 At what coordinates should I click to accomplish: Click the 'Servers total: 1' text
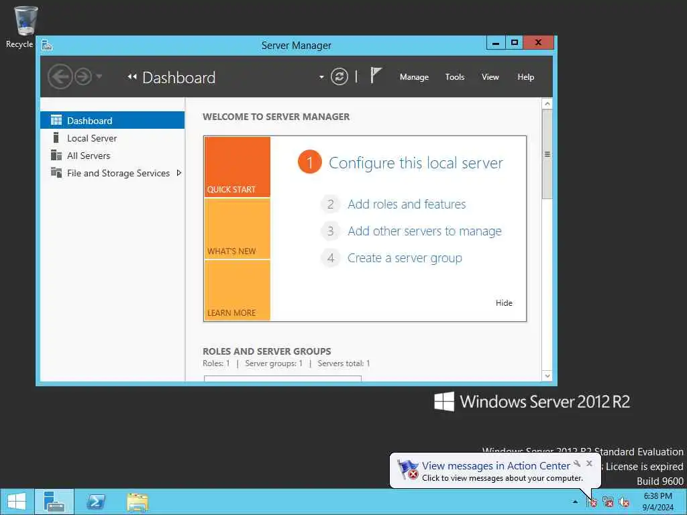pyautogui.click(x=344, y=363)
